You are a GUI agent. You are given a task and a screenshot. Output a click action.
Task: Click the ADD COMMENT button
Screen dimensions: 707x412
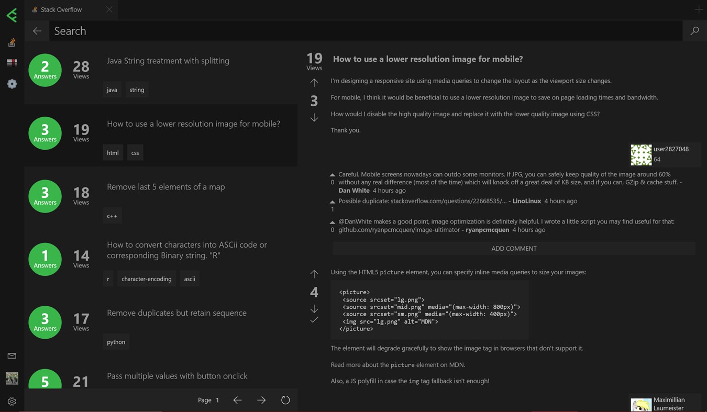[514, 248]
